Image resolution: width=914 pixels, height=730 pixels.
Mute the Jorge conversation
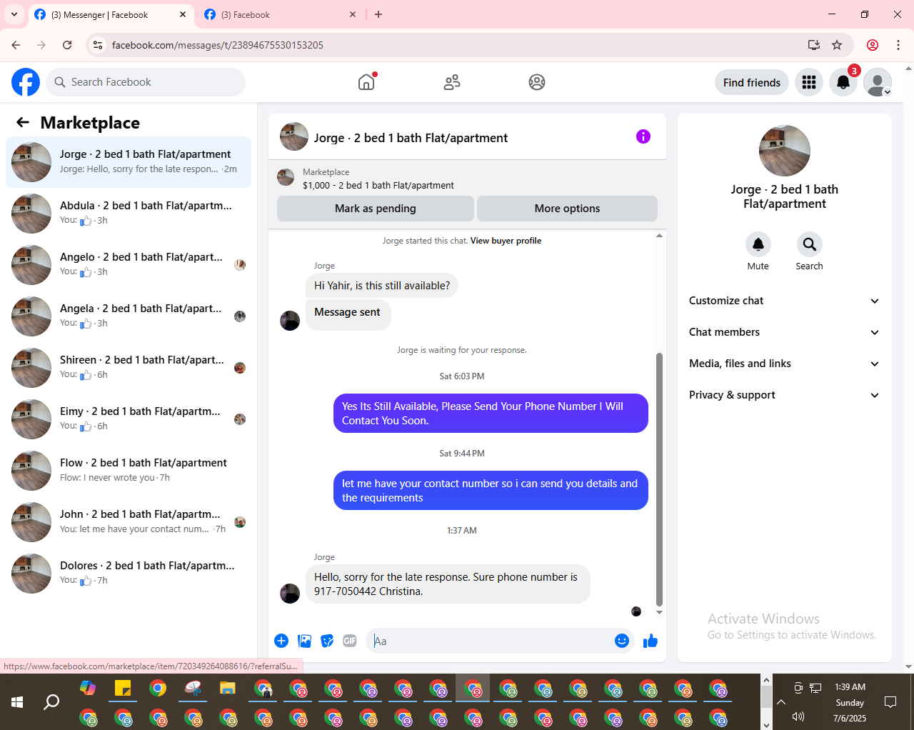point(758,244)
